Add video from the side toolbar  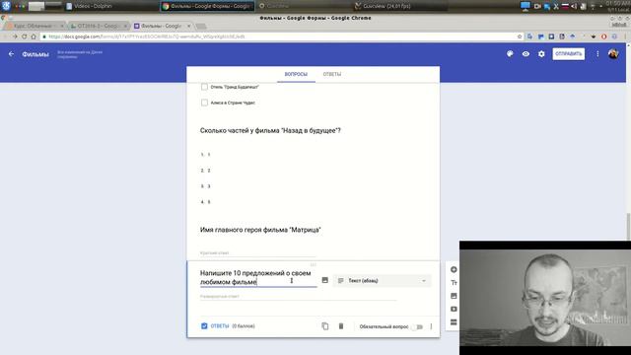tap(454, 309)
